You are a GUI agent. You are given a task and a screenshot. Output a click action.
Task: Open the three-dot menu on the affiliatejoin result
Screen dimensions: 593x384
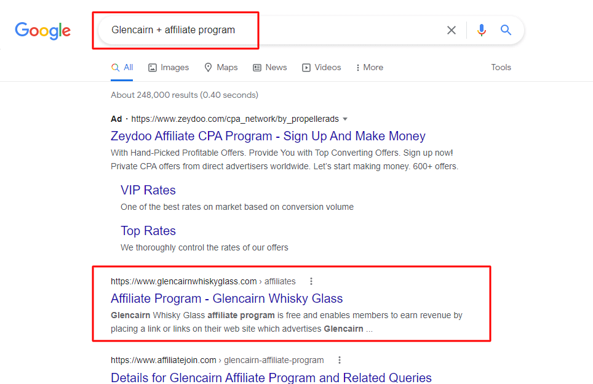tap(340, 359)
